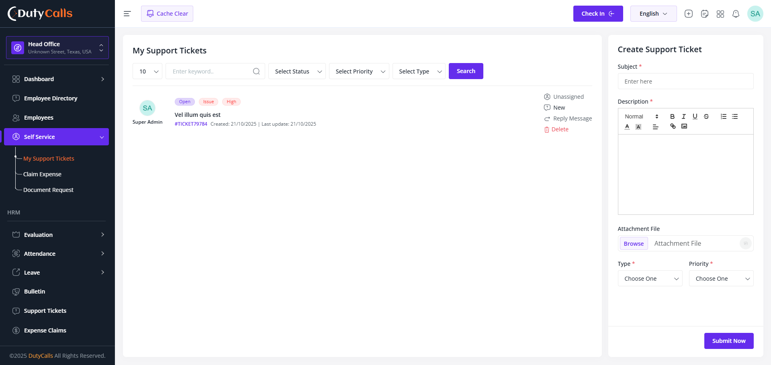
Task: Open the Normal heading style dropdown
Action: pyautogui.click(x=641, y=116)
